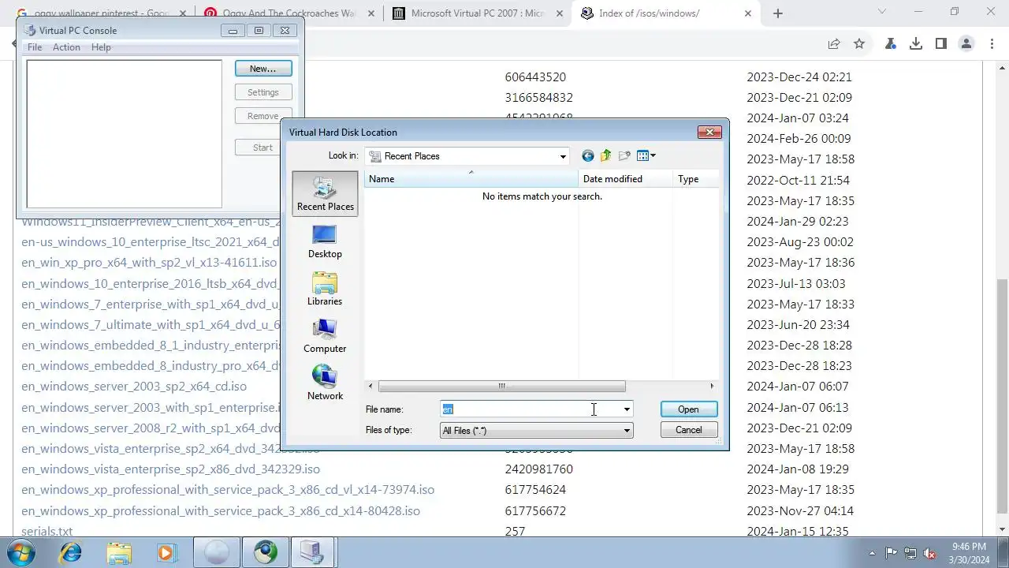Bookmark this page star icon
This screenshot has height=568, width=1009.
859,44
